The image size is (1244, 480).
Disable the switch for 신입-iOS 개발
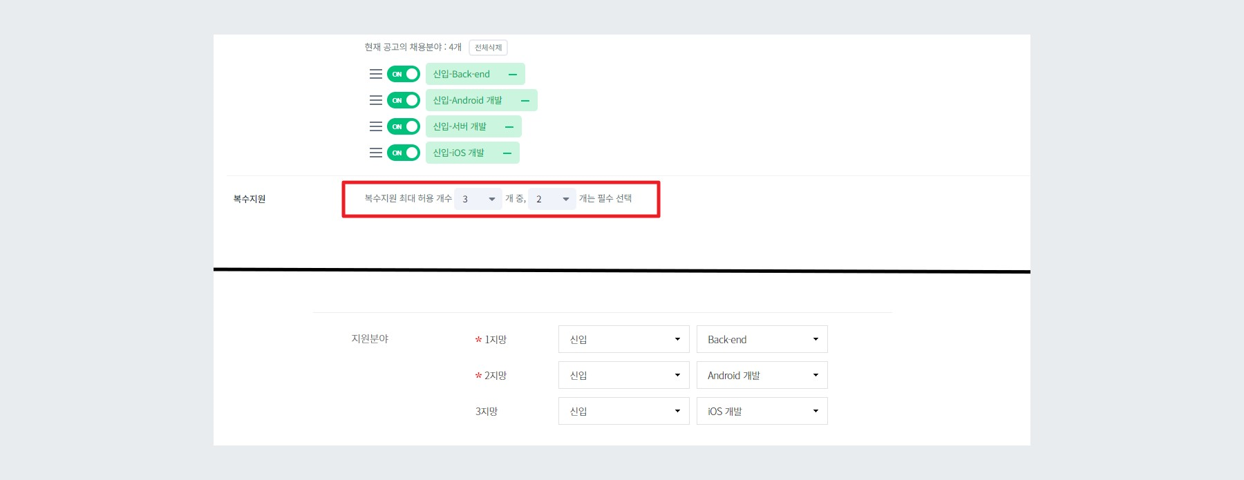click(404, 153)
